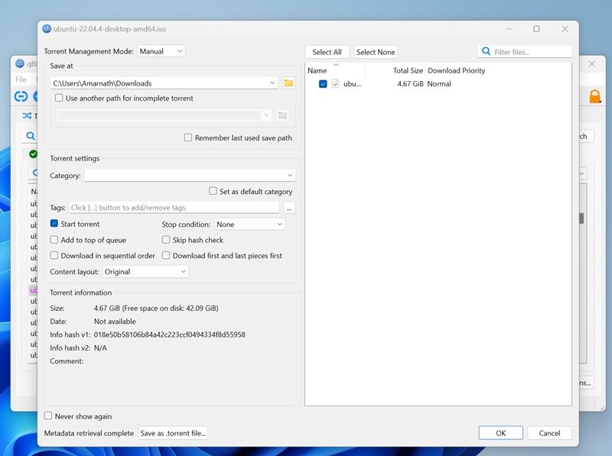Click the 'Select None' button
Screen dimensions: 612x456
(x=376, y=52)
